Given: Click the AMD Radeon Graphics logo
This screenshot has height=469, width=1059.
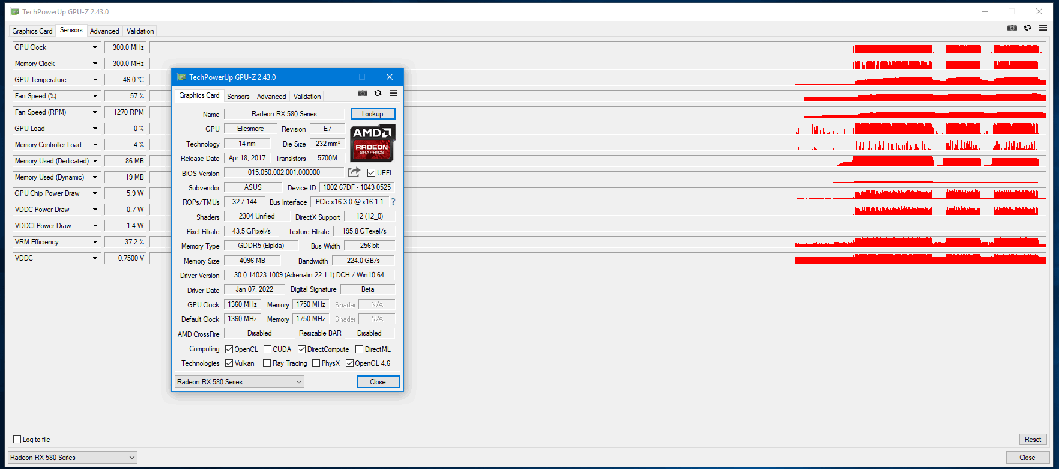Looking at the screenshot, I should coord(373,143).
